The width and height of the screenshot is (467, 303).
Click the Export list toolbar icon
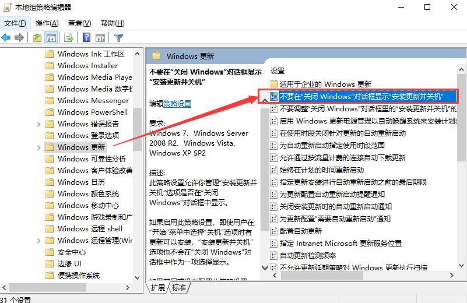pos(69,38)
